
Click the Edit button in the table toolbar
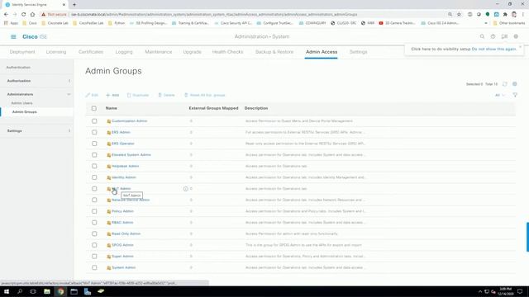[92, 96]
